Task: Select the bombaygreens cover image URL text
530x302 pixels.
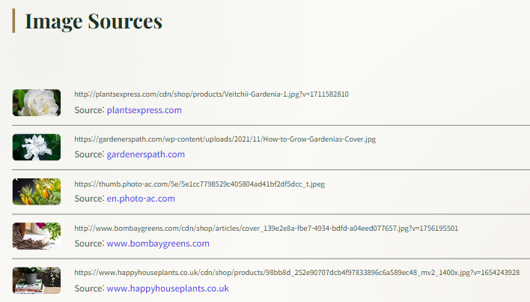Action: click(x=266, y=229)
